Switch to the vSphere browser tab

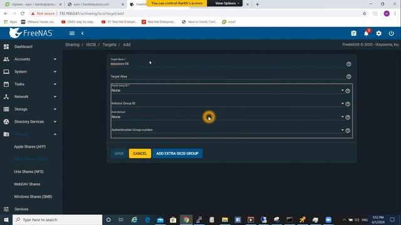point(33,4)
